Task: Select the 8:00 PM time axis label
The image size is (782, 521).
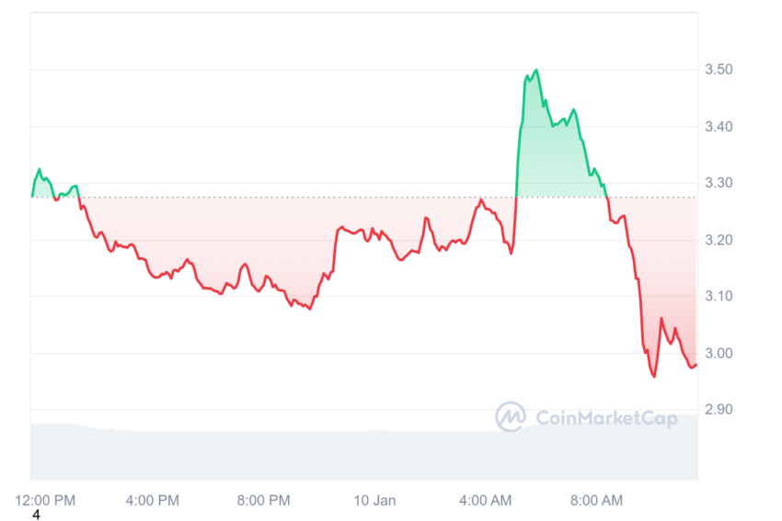Action: point(263,500)
